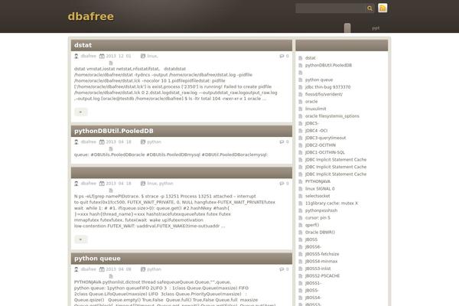Screen dimensions: 459x306
Task: Open sidebar link JDBC2-OCITHIN
Action: coord(321,145)
